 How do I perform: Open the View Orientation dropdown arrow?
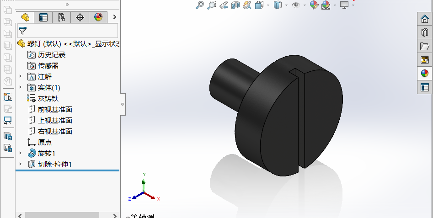tap(268, 5)
